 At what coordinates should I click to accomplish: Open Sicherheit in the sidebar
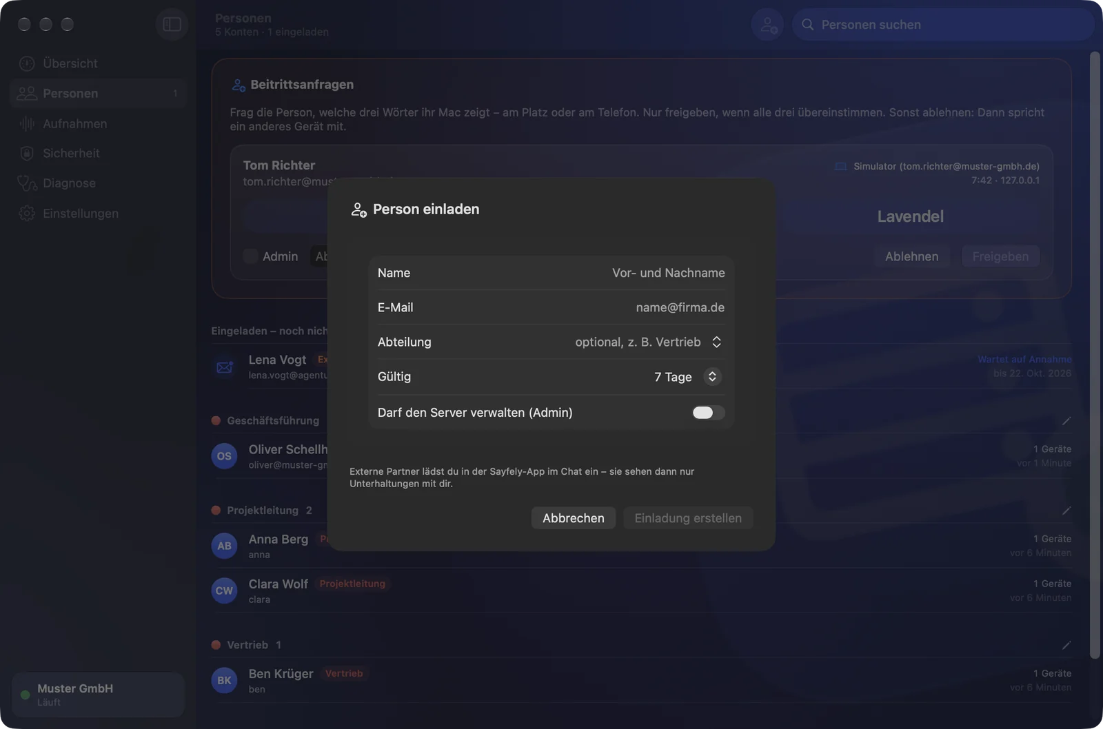[x=98, y=154]
